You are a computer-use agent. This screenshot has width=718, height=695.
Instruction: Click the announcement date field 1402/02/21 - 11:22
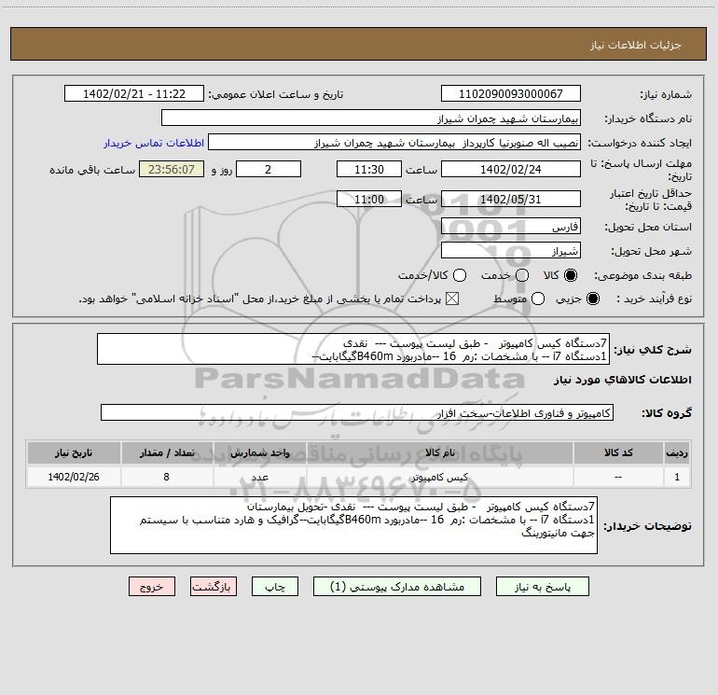(134, 94)
